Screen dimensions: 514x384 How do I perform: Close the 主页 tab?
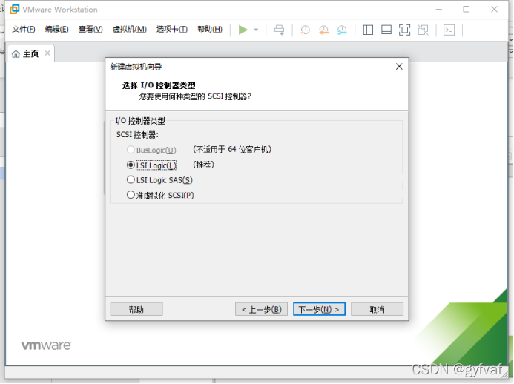[x=47, y=53]
